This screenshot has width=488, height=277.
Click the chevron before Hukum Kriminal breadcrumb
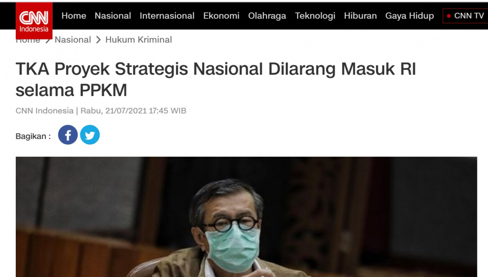pyautogui.click(x=98, y=40)
